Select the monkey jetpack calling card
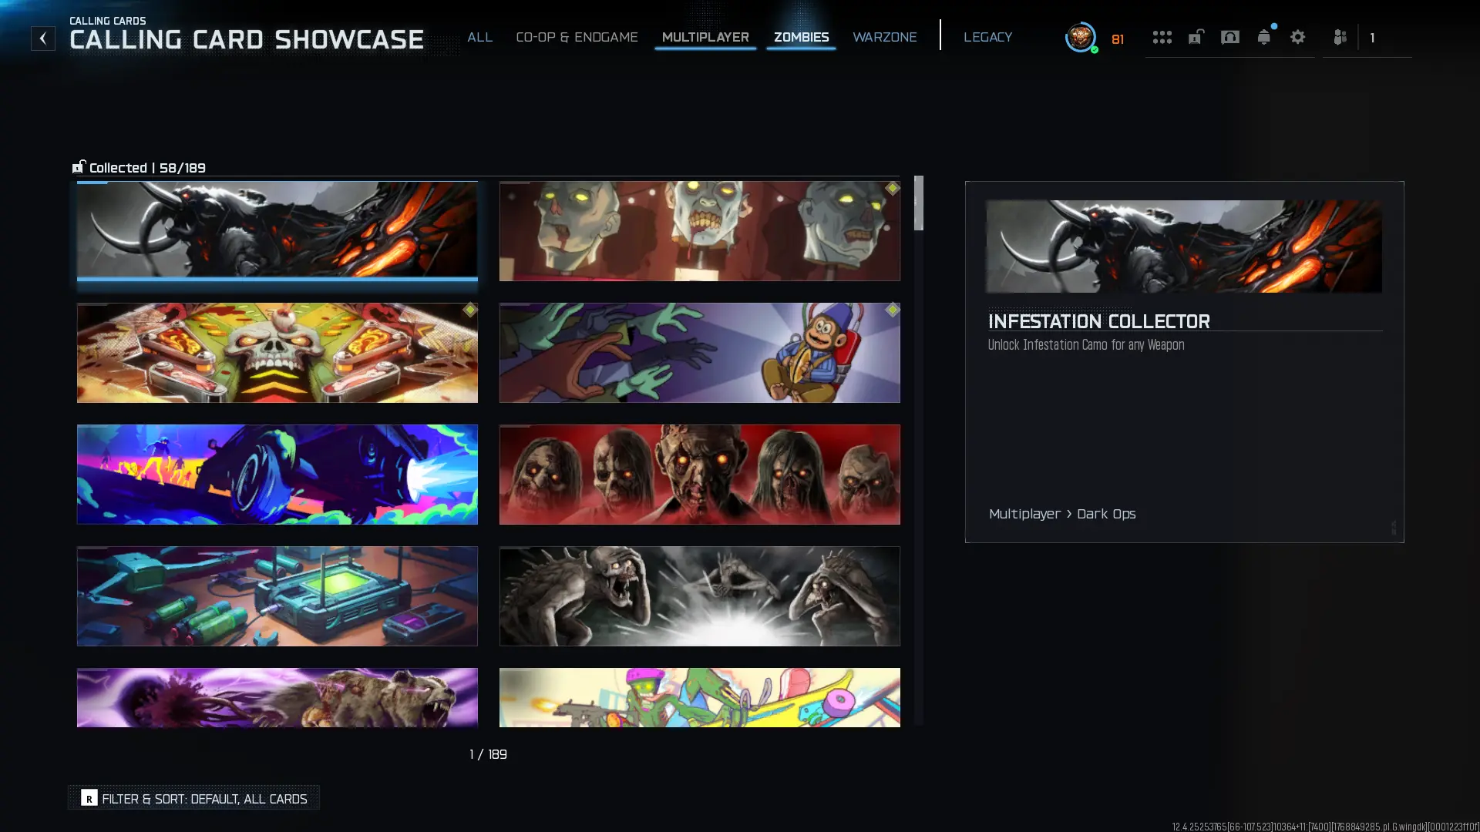1480x832 pixels. pyautogui.click(x=699, y=353)
